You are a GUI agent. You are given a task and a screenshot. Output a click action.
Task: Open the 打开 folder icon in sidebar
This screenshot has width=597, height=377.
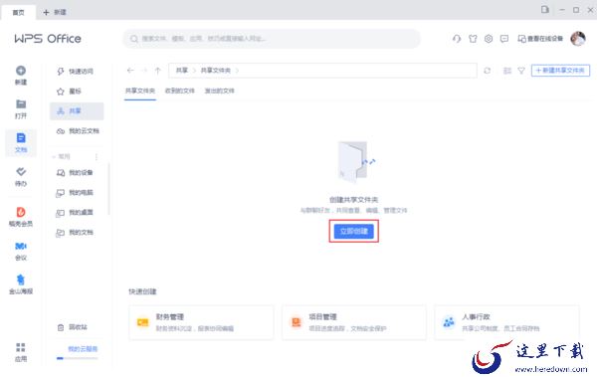click(21, 104)
